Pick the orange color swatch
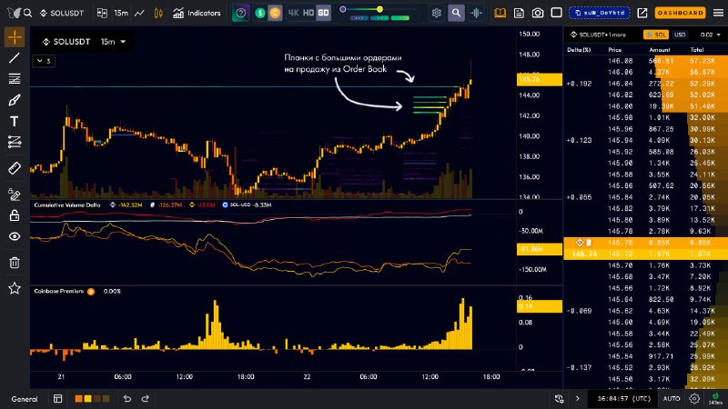 pyautogui.click(x=79, y=399)
